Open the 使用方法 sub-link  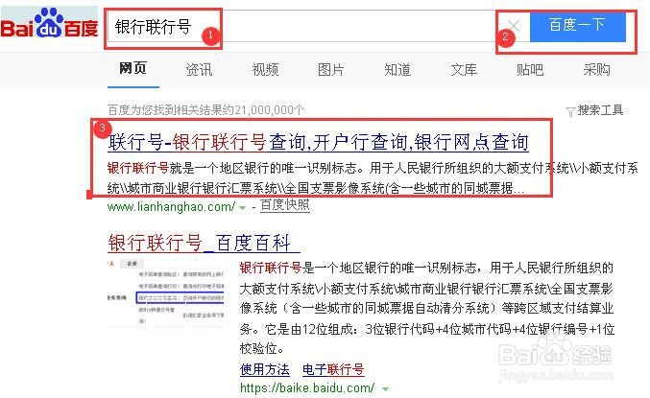[264, 369]
